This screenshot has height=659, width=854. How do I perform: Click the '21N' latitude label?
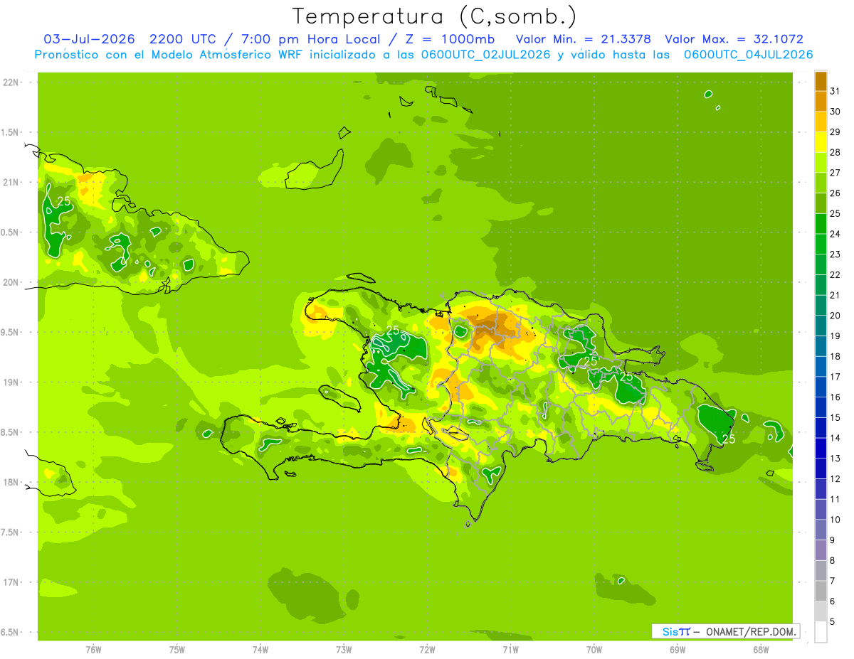(x=12, y=183)
